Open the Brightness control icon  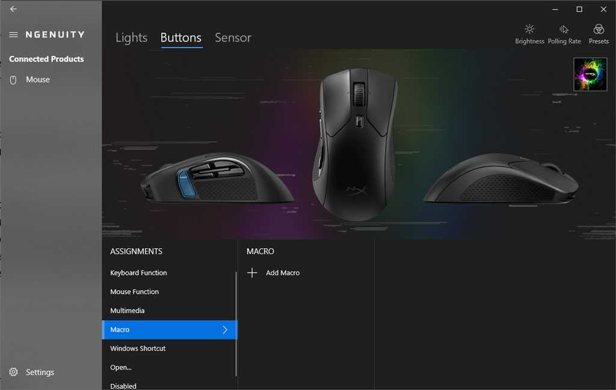point(529,29)
